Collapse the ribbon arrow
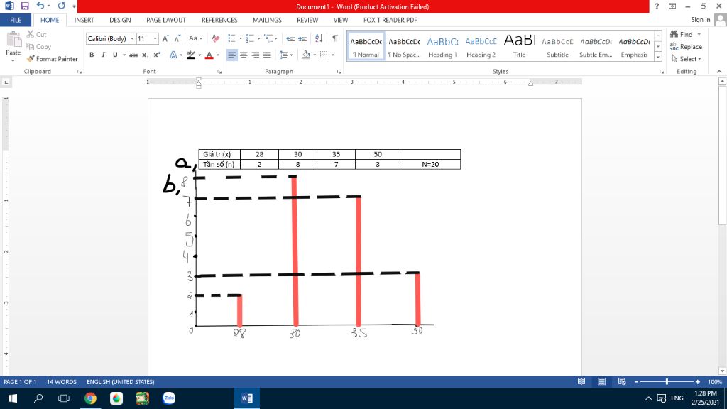727x409 pixels. tap(718, 72)
